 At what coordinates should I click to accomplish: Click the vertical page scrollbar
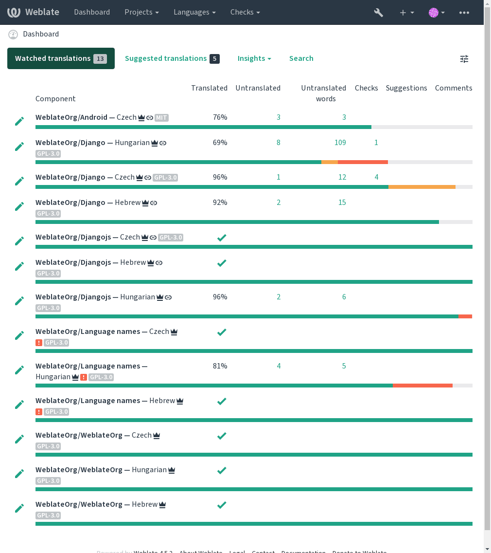coord(488,268)
